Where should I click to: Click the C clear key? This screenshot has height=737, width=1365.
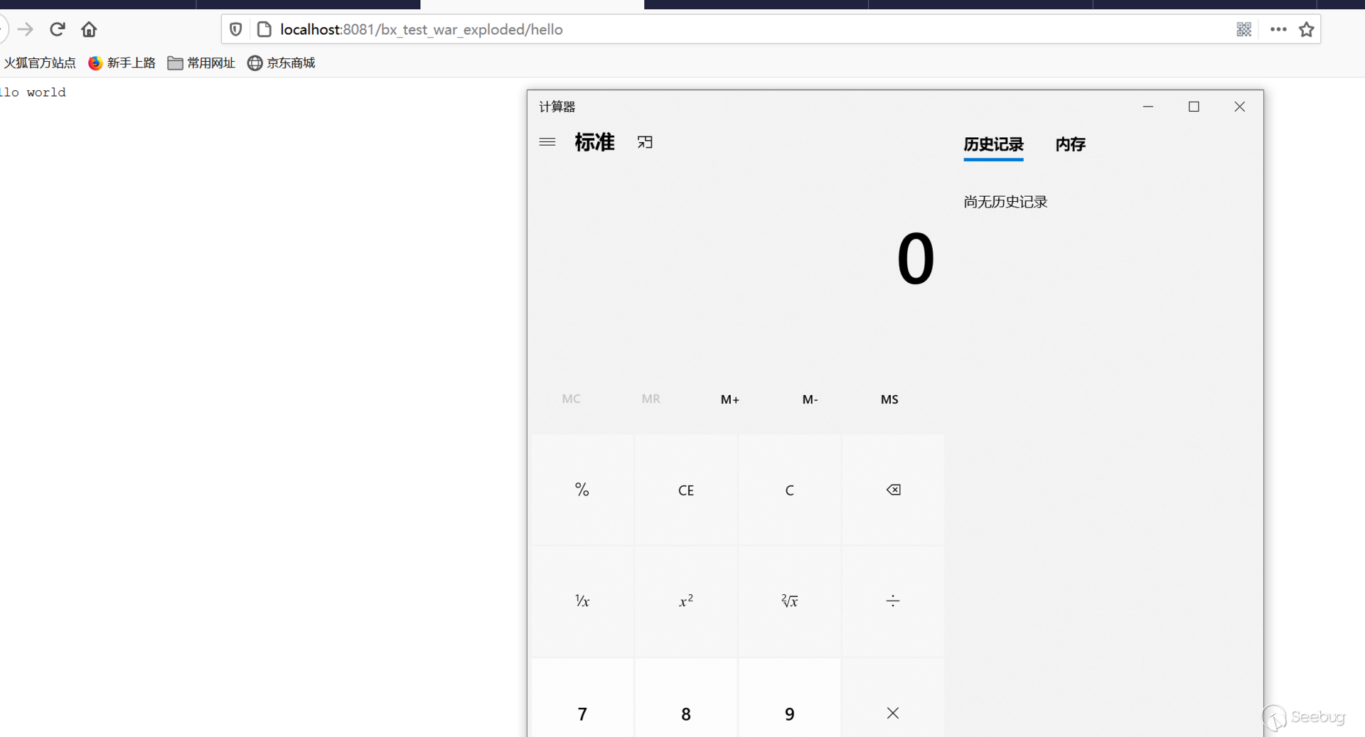pos(789,490)
